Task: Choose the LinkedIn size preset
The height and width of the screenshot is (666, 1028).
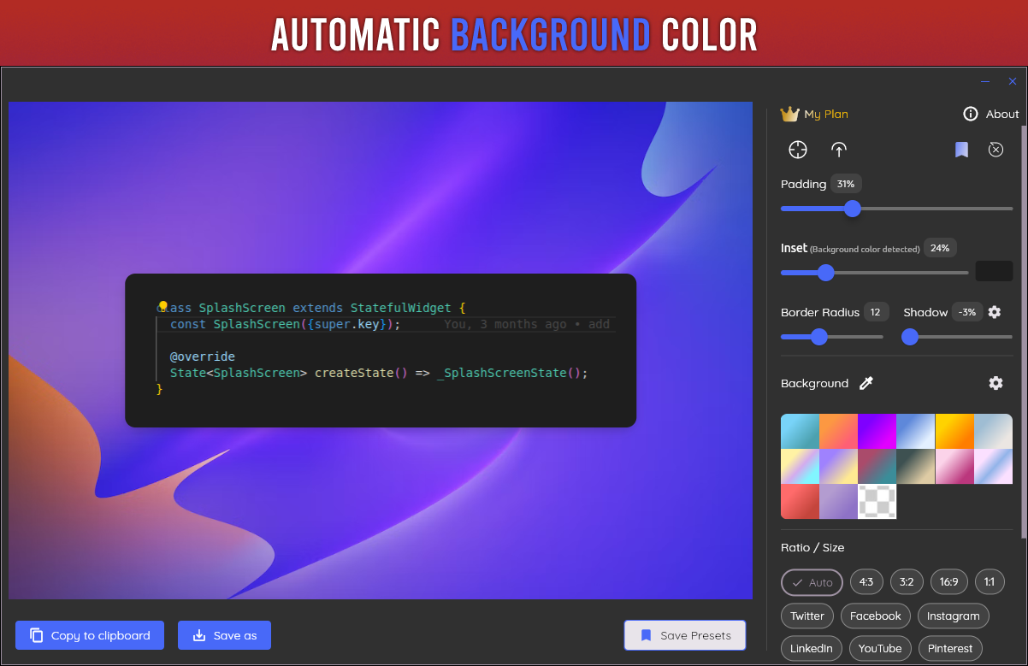Action: (x=812, y=648)
